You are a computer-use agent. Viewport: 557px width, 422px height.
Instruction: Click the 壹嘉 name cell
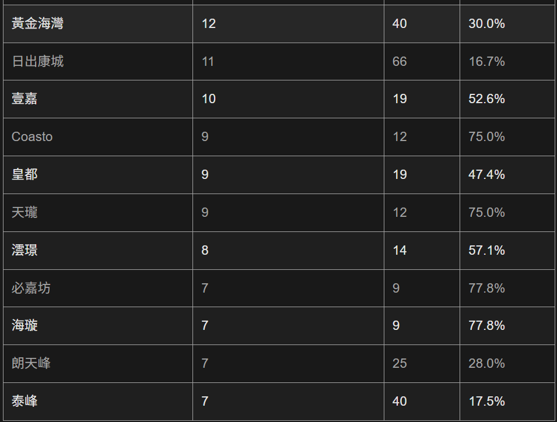coord(24,99)
